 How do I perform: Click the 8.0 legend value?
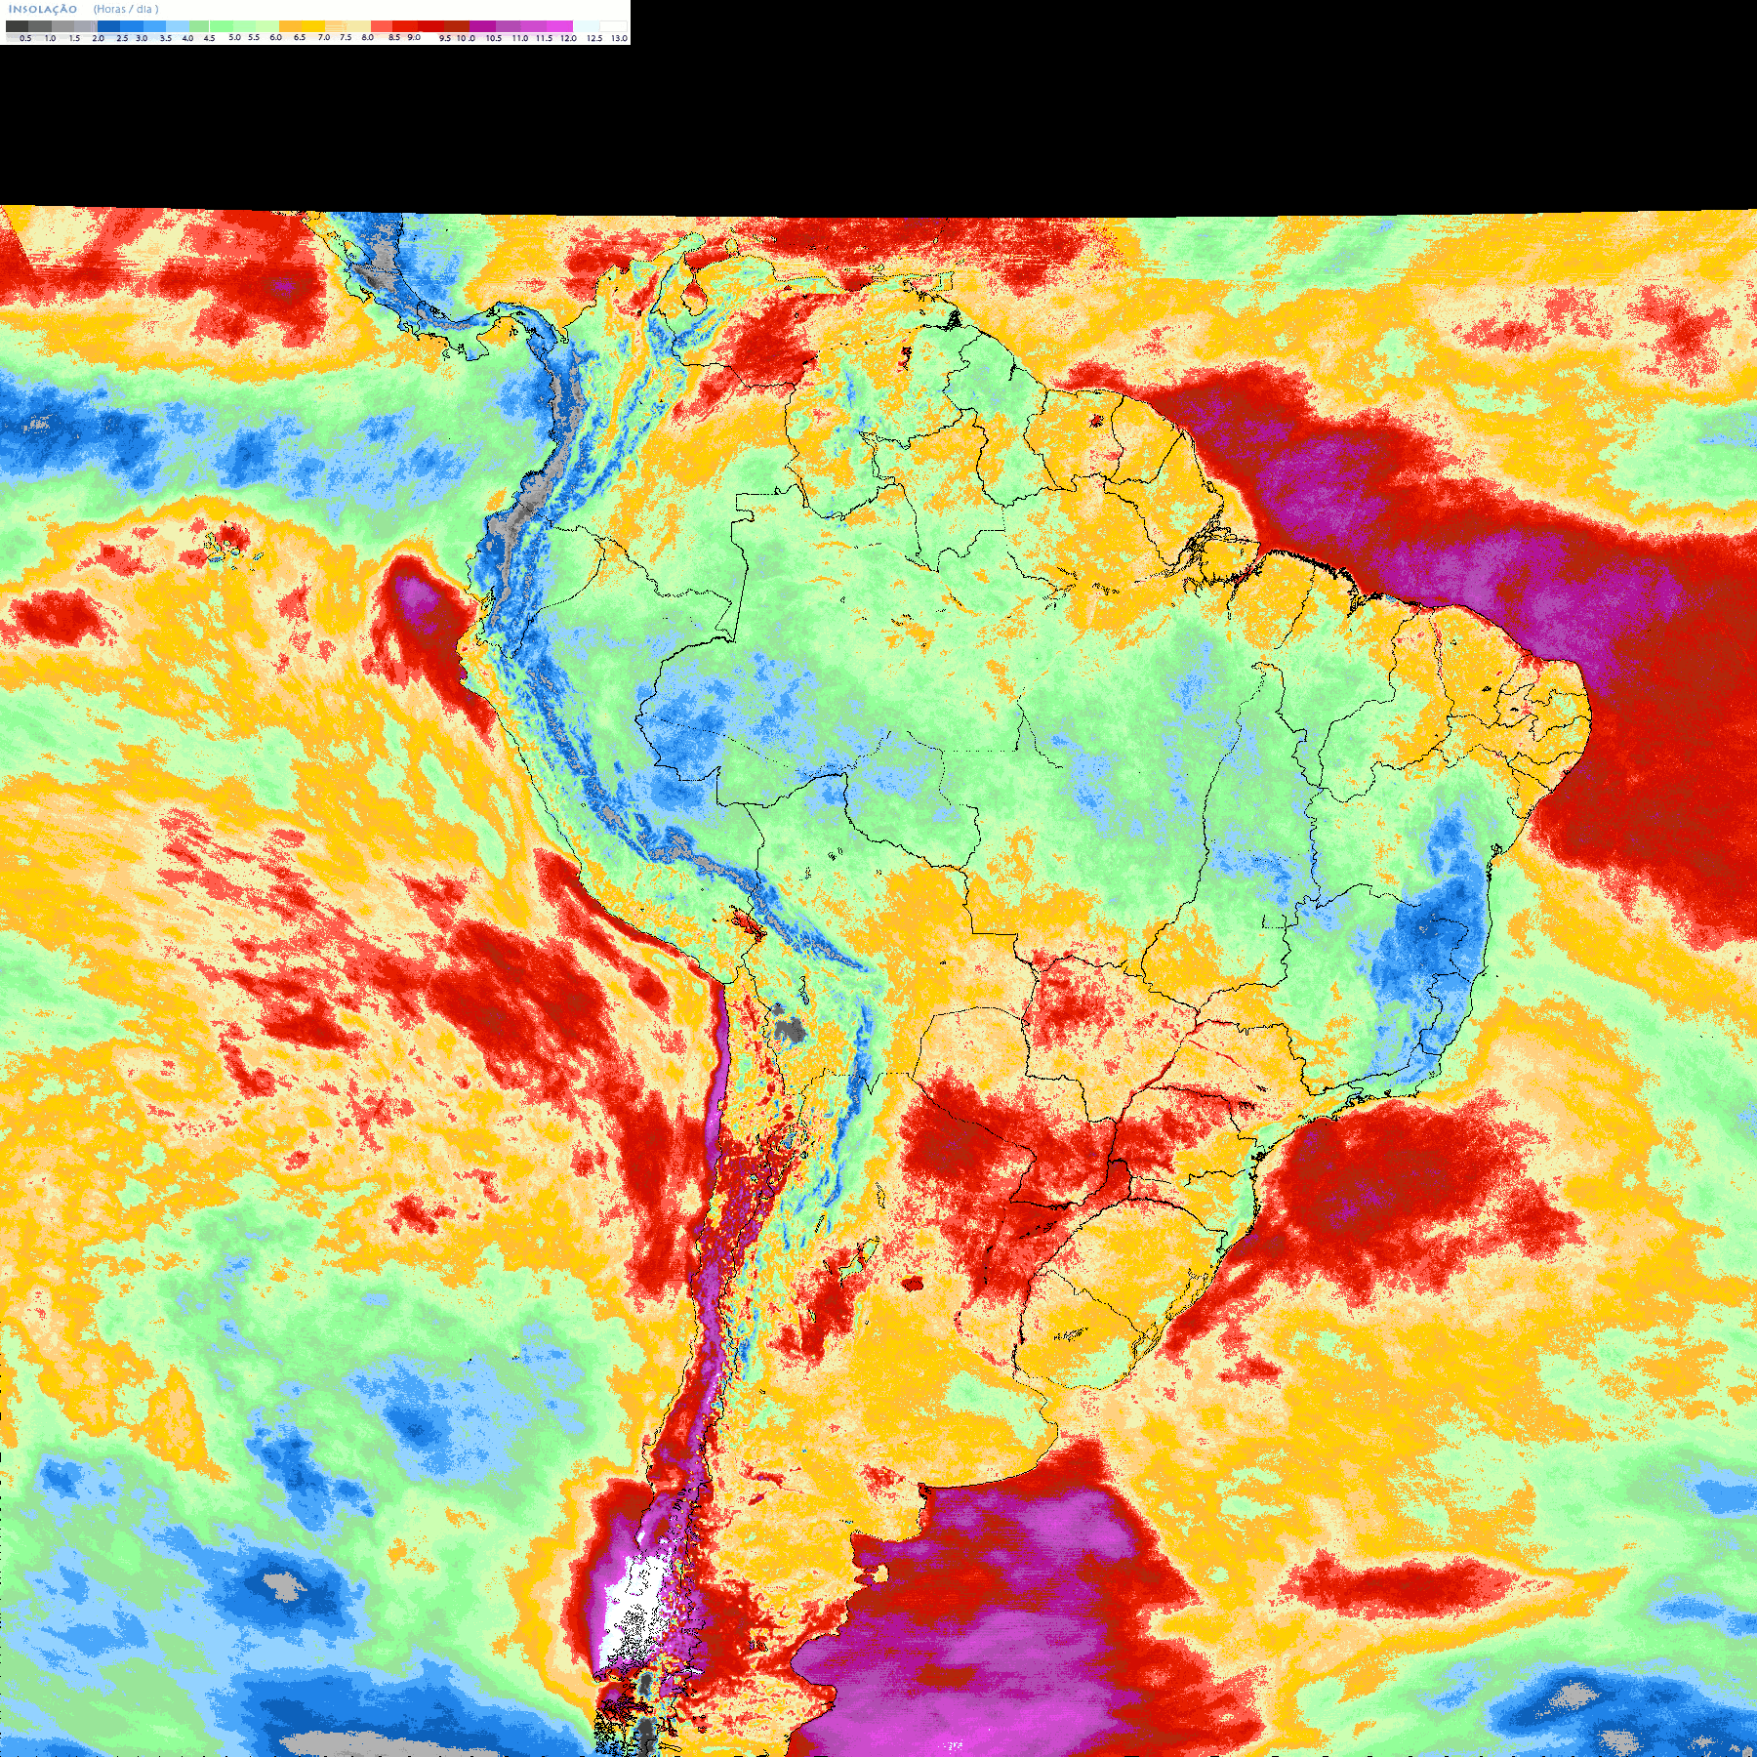pyautogui.click(x=368, y=37)
